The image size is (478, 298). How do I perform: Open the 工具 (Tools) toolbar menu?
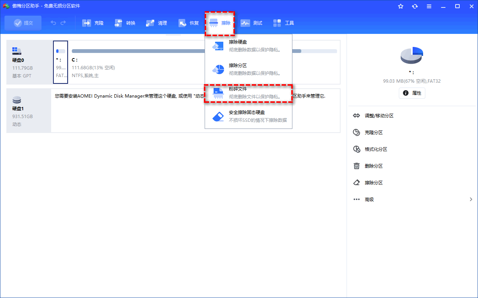coord(283,23)
